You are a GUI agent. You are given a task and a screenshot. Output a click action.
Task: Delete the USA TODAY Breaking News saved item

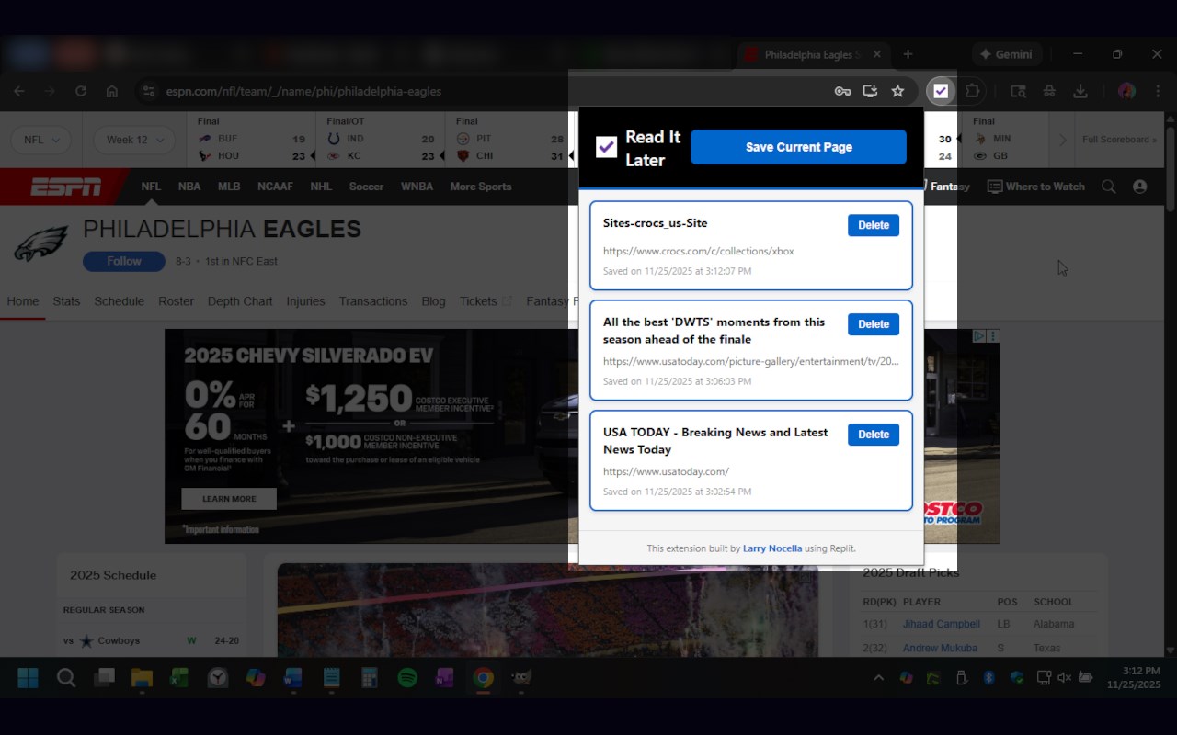tap(874, 435)
